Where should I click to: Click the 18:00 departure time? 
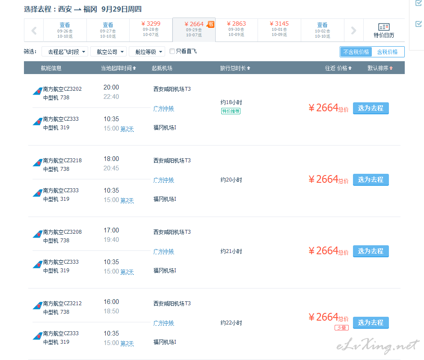point(111,159)
